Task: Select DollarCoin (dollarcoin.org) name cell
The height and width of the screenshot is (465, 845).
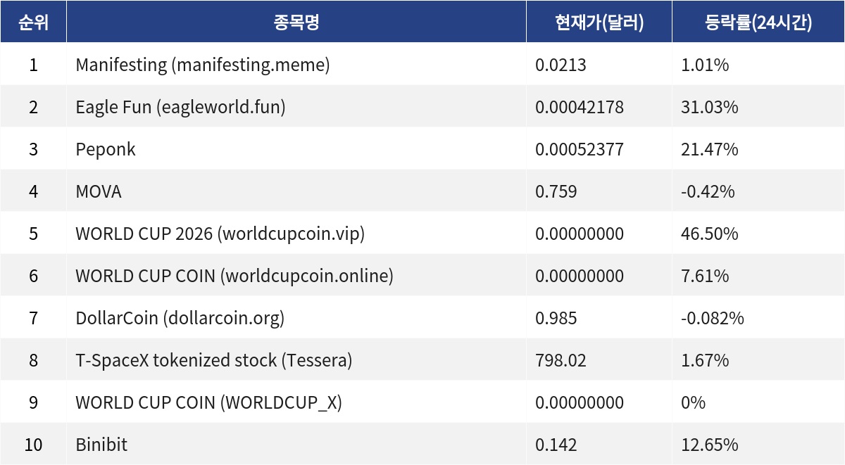Action: [296, 318]
